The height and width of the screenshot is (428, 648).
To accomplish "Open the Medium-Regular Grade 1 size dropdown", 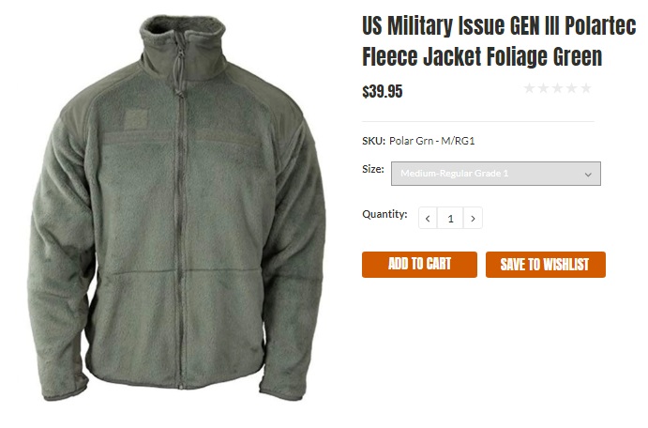I will [x=495, y=174].
